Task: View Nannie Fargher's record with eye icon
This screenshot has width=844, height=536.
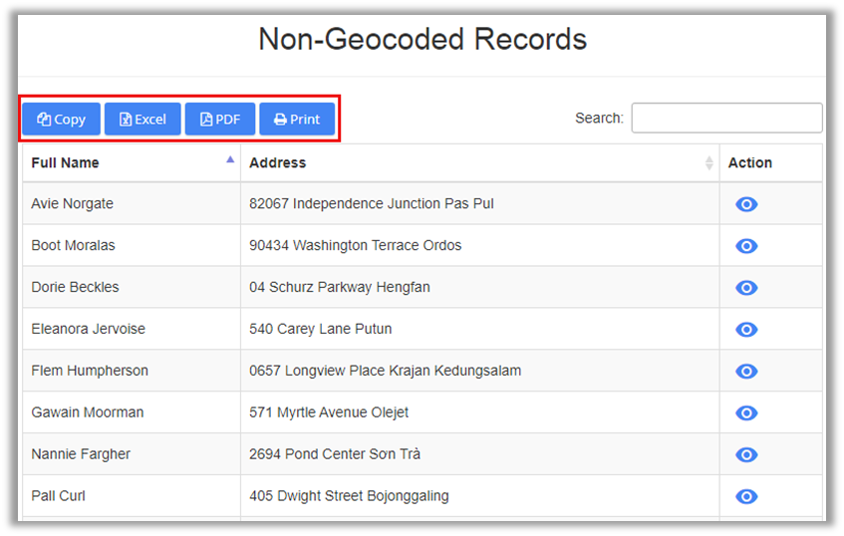Action: pyautogui.click(x=746, y=455)
